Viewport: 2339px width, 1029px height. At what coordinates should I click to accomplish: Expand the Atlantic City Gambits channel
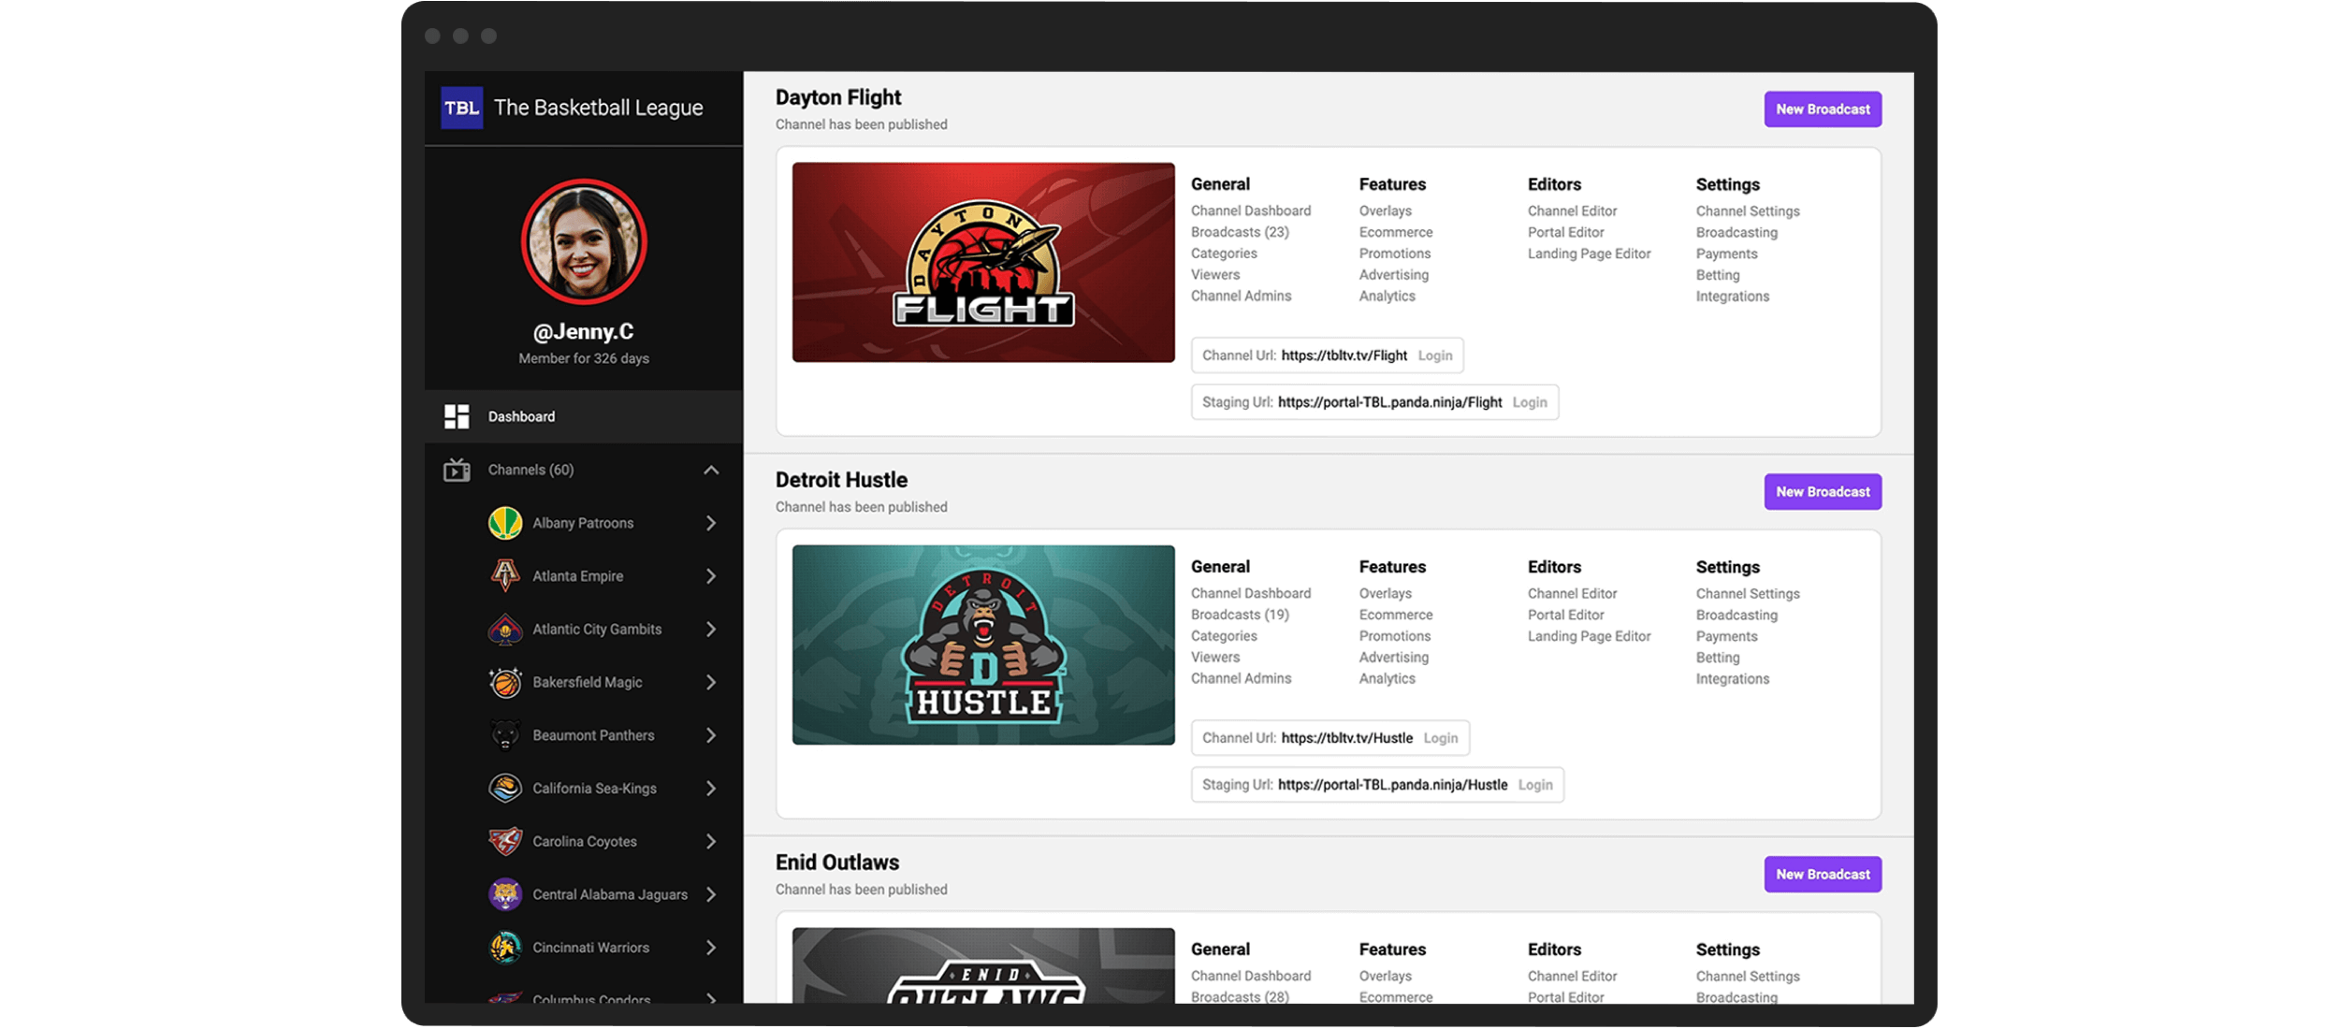click(x=711, y=629)
